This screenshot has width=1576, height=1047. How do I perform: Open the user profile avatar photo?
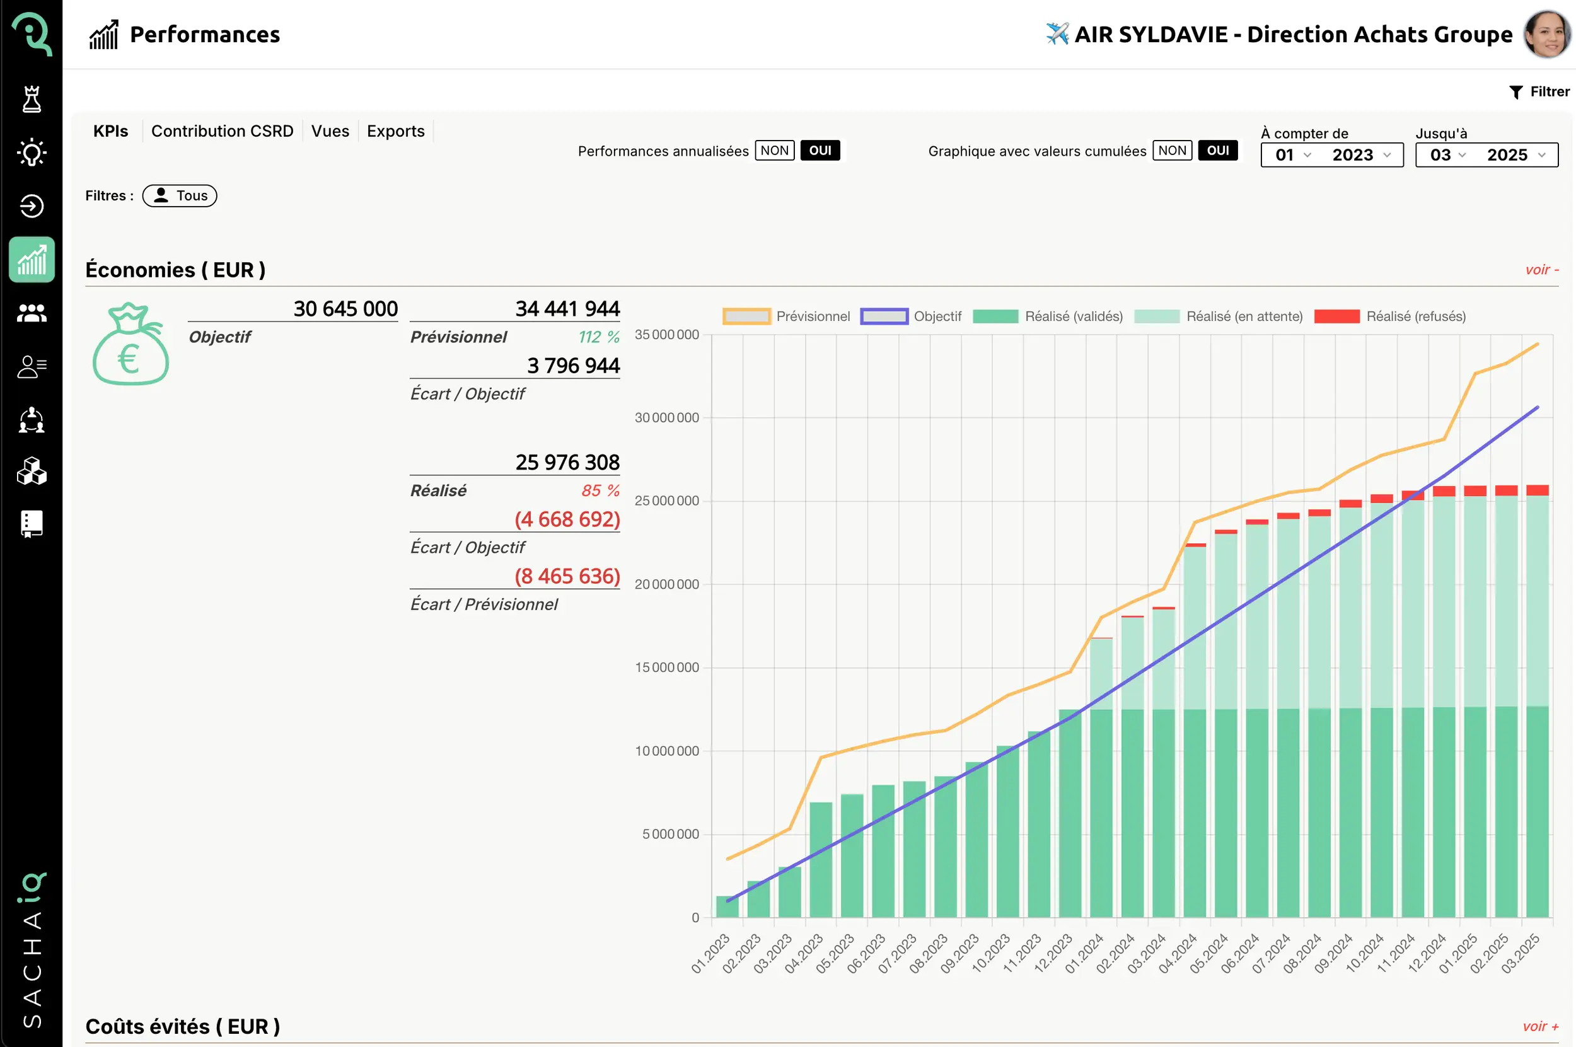coord(1546,34)
